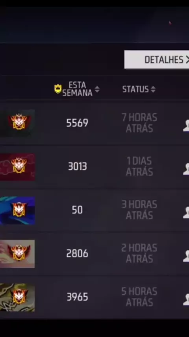Sort by ESTA SEMANA column arrows
Image resolution: width=189 pixels, height=337 pixels.
click(x=97, y=89)
